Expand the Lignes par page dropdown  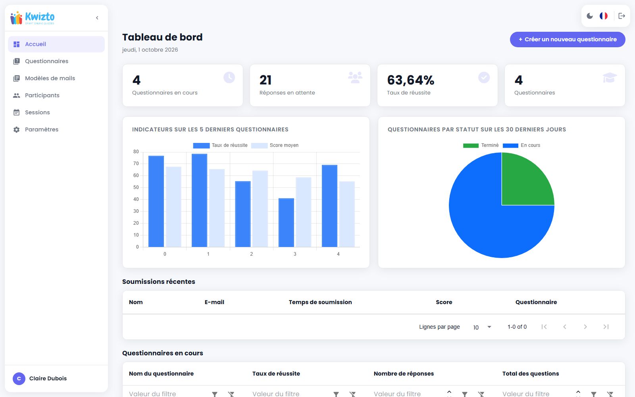tap(482, 327)
